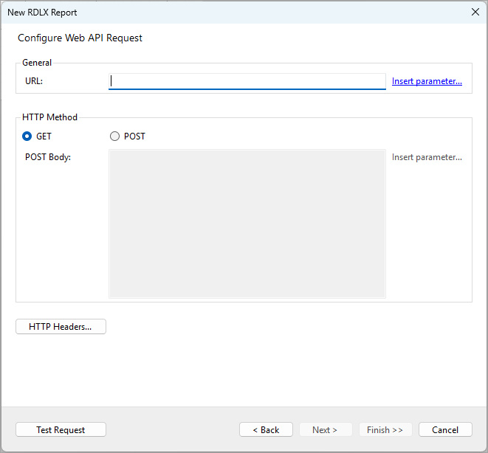The width and height of the screenshot is (488, 453).
Task: Open the HTTP Headers dialog
Action: (61, 326)
